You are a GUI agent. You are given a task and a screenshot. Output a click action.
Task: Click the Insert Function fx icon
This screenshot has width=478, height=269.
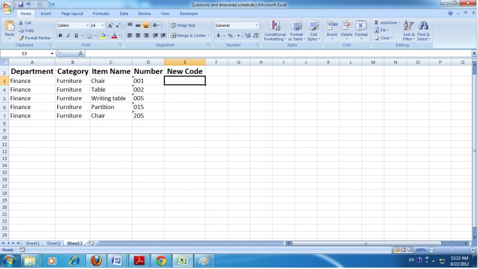81,54
